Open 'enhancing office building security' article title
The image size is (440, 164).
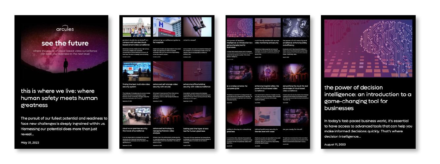[x=197, y=85]
